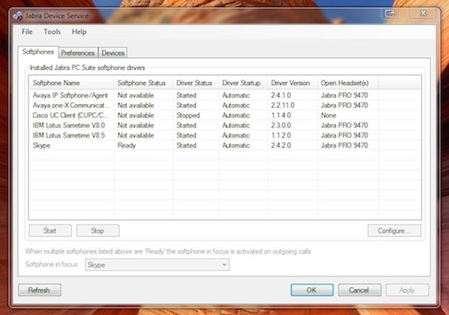Confirm with the OK button
The image size is (449, 315).
pos(312,290)
